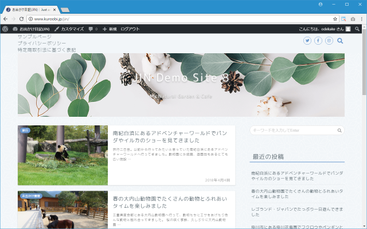
Task: Click the panda post thumbnail
Action: coord(63,155)
